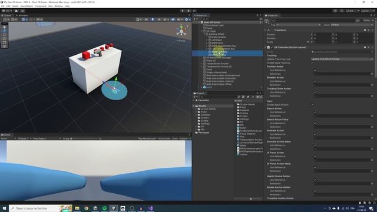Open the cloud services icon in the top toolbar

[16, 11]
